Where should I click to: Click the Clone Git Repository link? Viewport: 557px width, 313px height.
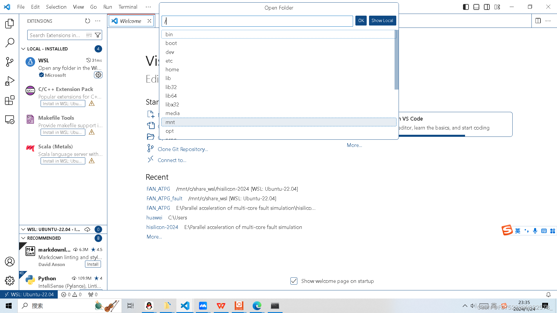(x=183, y=149)
